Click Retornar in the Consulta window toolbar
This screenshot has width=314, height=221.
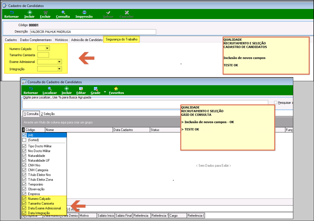tap(31, 91)
